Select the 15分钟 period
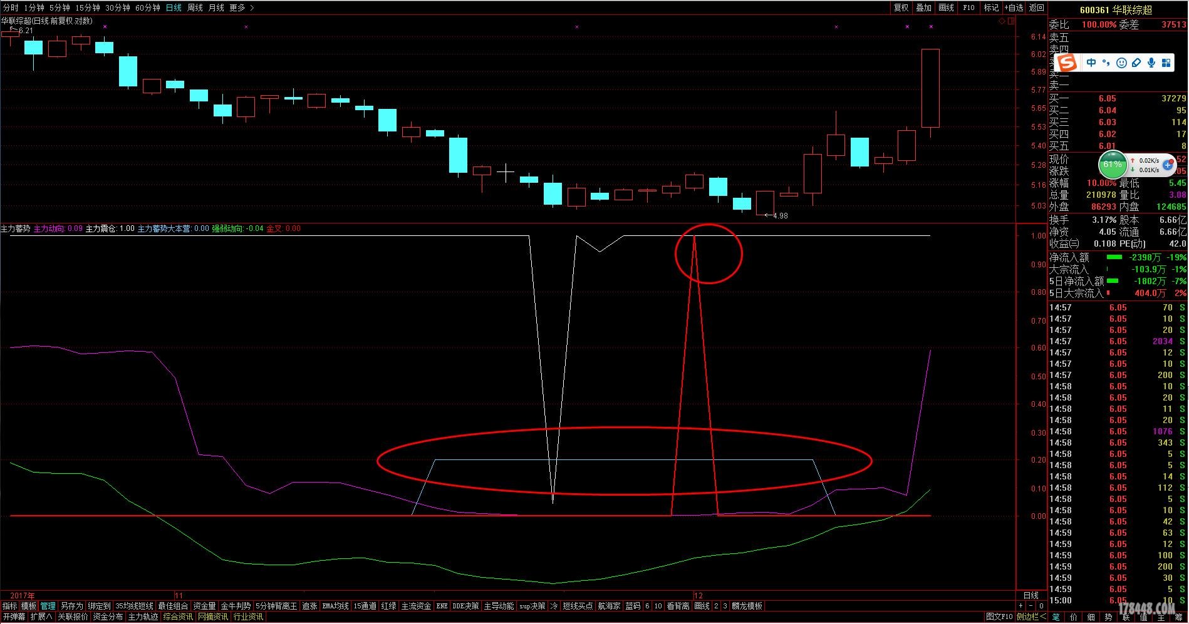Screen dimensions: 1189x624 pos(88,8)
